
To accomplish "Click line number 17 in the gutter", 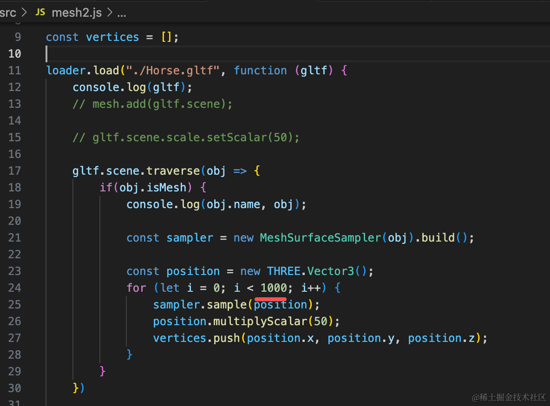I will point(14,171).
